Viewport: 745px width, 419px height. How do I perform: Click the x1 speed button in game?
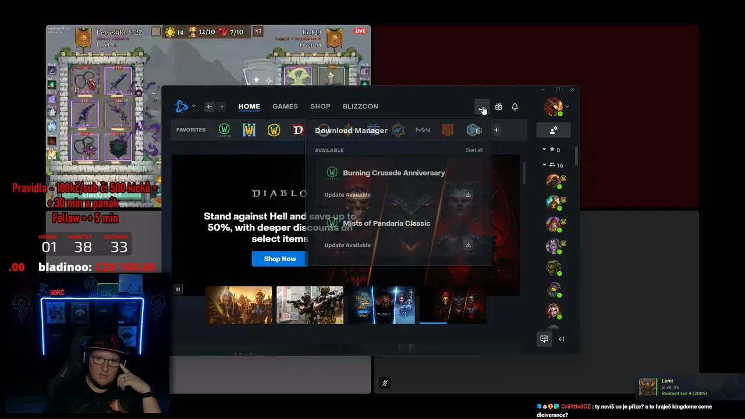point(258,31)
